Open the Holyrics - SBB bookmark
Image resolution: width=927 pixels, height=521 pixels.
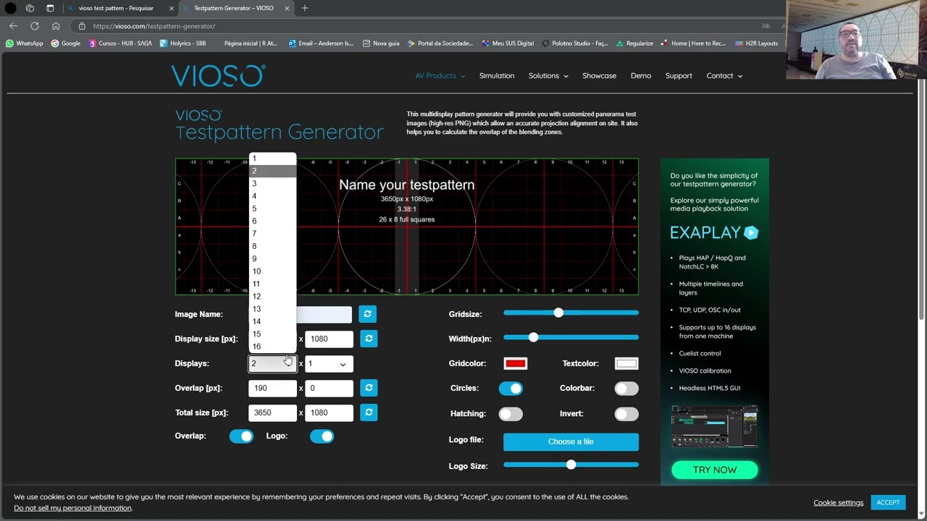[183, 43]
